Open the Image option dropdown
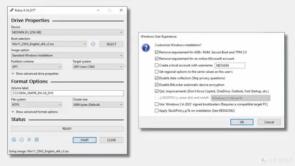295x166 pixels. [x=67, y=55]
